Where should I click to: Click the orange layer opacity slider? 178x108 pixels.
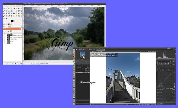(x=13, y=29)
